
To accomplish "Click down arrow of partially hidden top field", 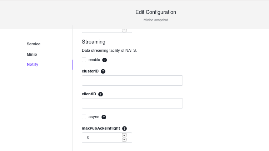I will 124,30.
